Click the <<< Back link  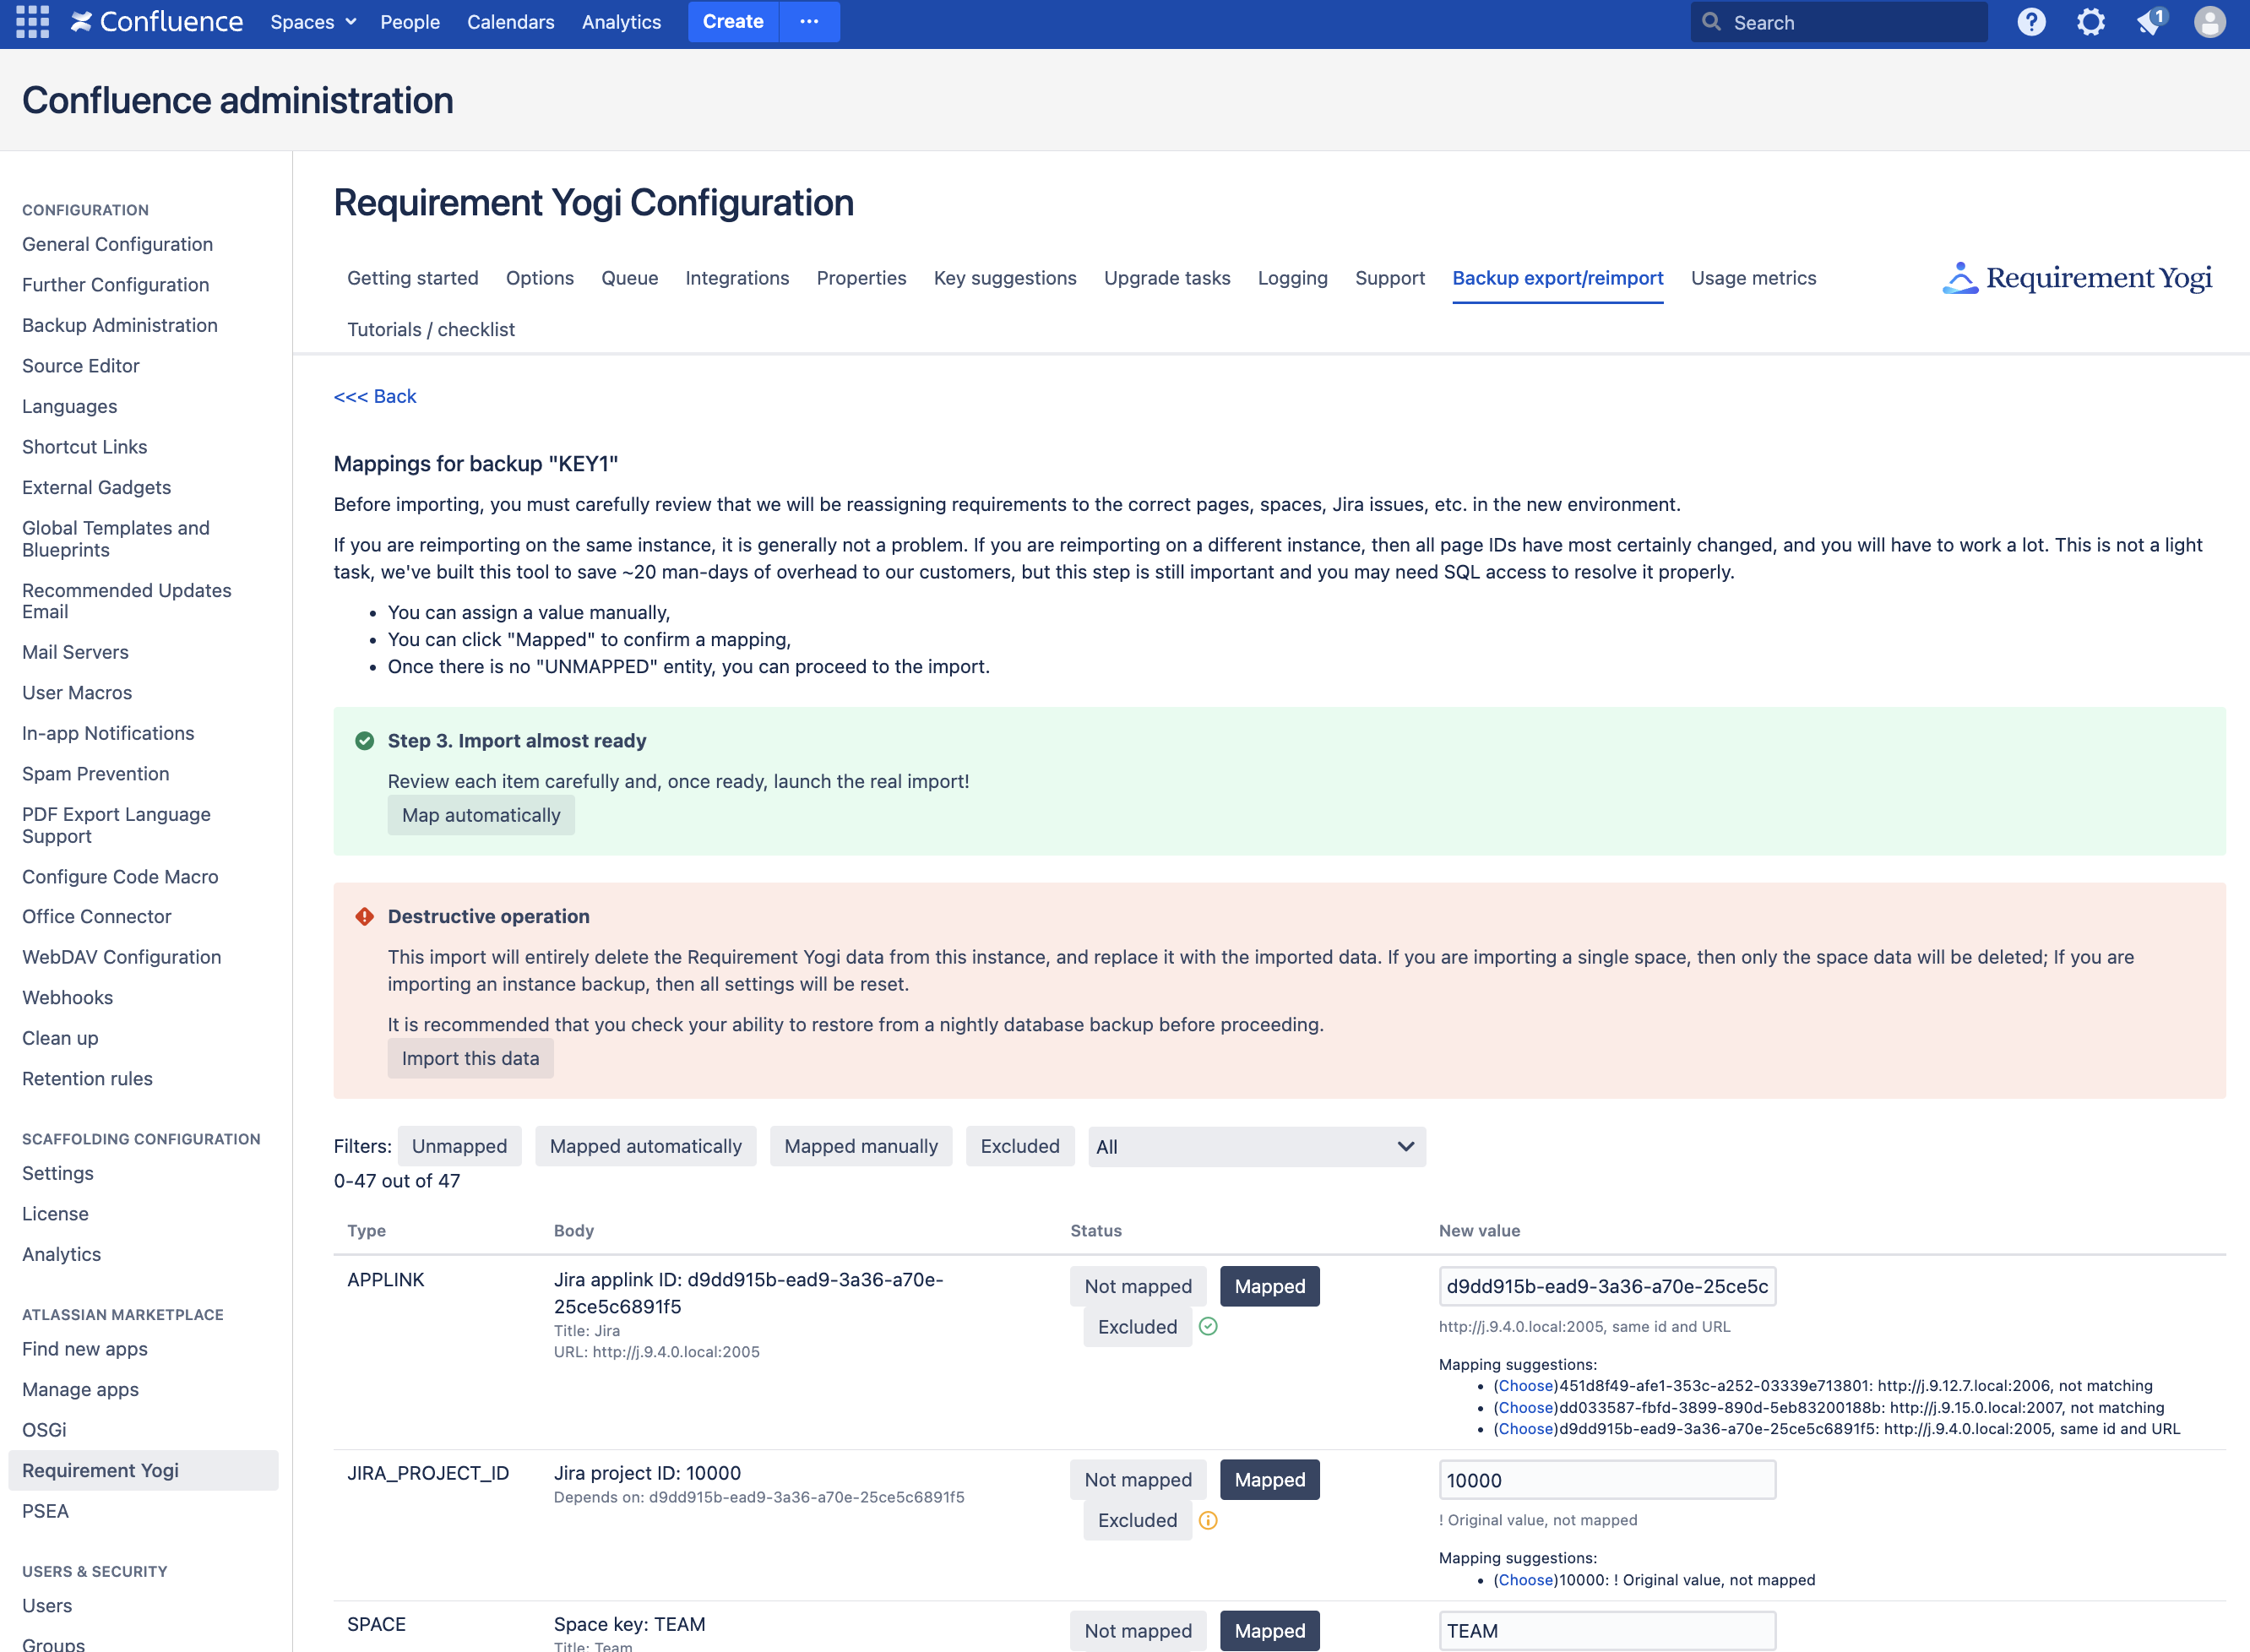click(375, 396)
